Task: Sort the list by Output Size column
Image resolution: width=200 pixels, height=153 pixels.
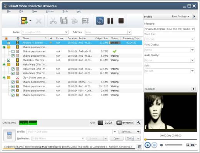Action: 101,38
